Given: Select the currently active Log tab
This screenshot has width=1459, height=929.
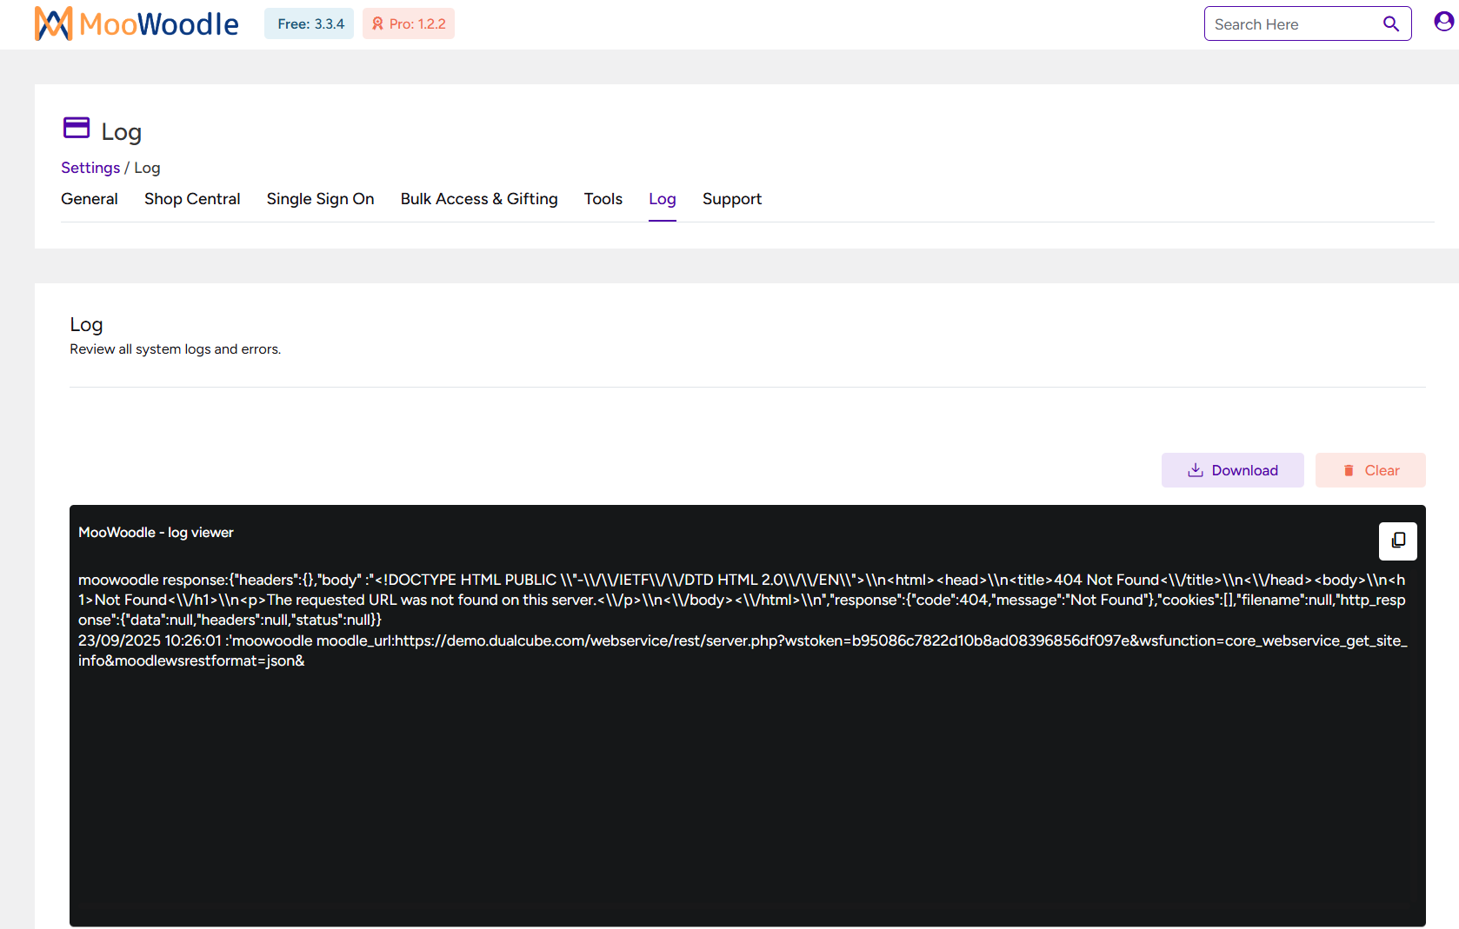Looking at the screenshot, I should tap(662, 199).
